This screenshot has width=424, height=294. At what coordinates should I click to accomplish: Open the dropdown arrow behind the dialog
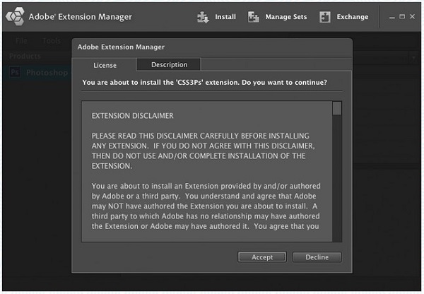point(413,58)
